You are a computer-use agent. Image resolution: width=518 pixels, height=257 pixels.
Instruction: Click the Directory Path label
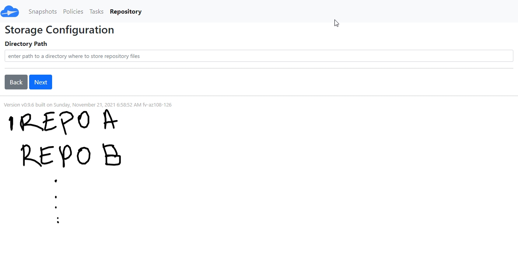click(x=26, y=44)
